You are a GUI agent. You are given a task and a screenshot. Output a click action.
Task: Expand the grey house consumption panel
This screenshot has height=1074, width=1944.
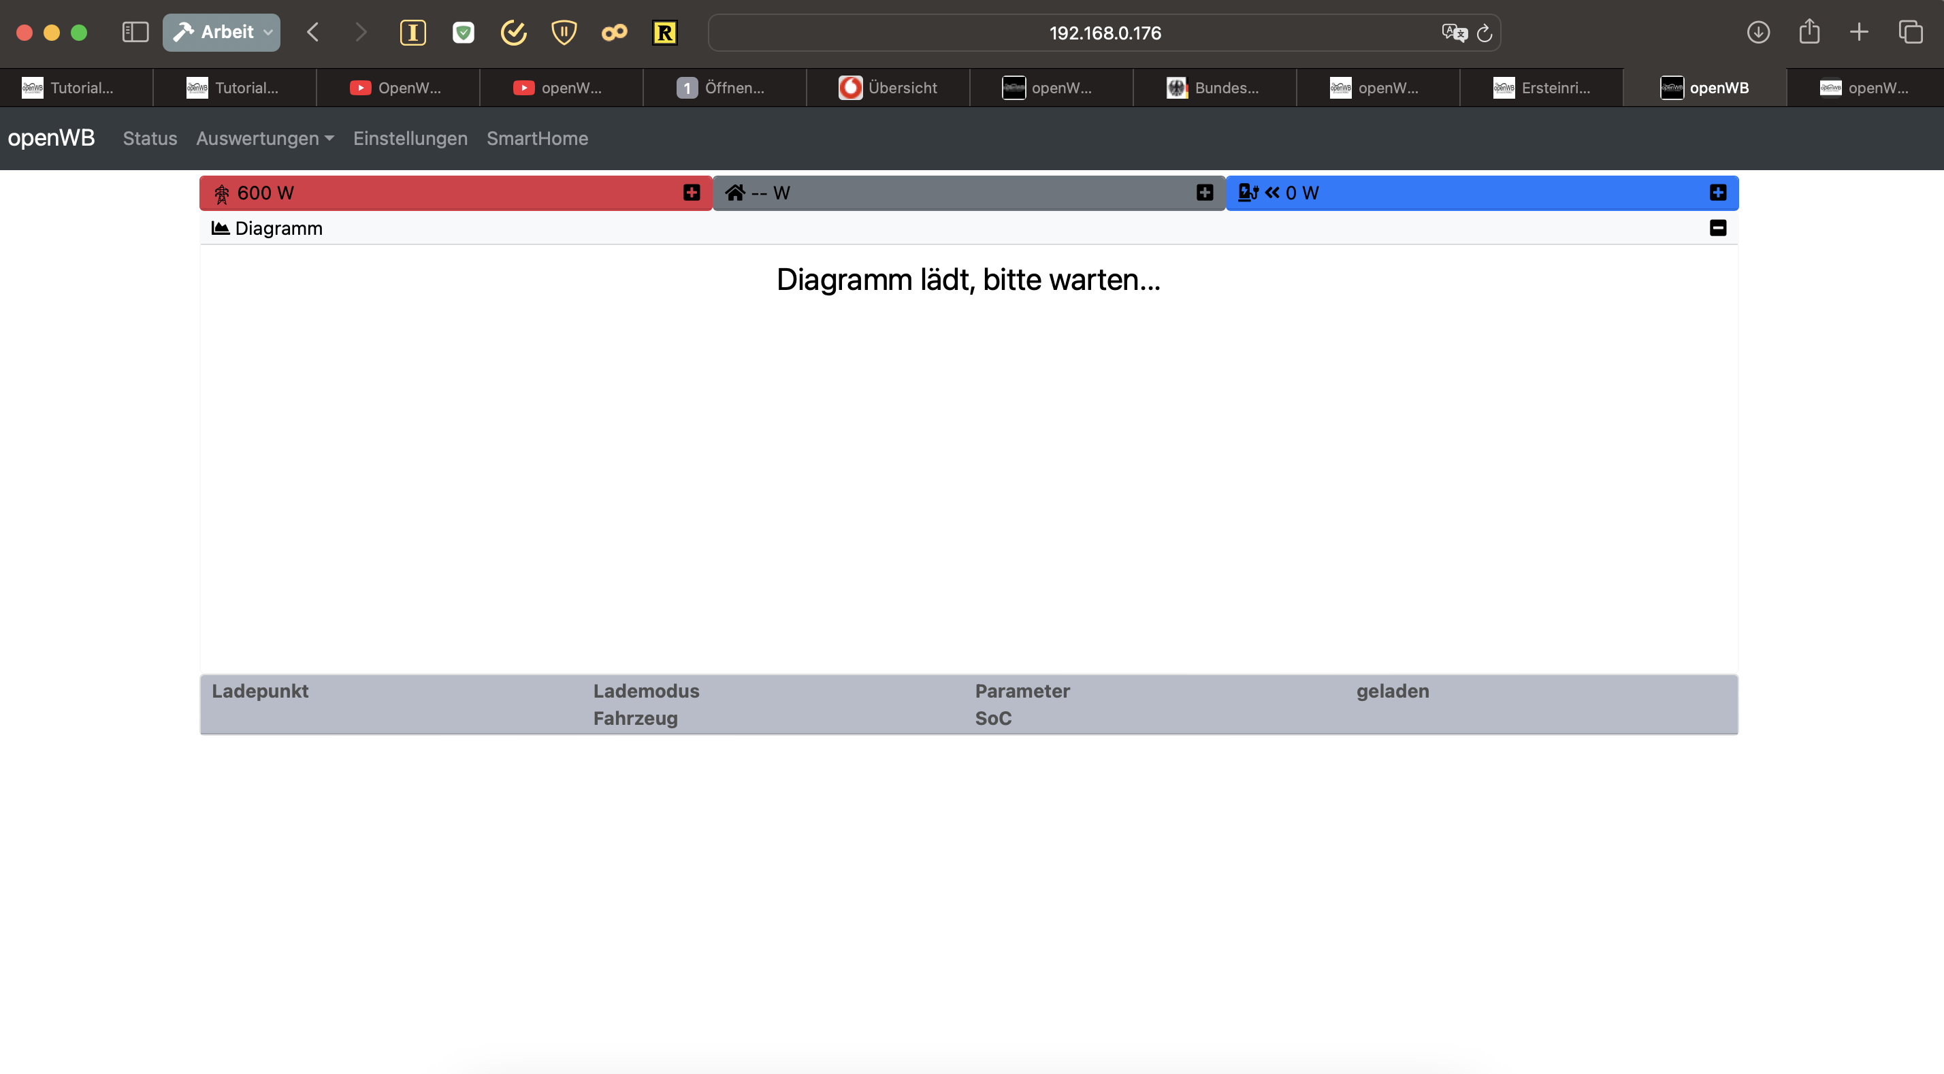tap(1204, 193)
